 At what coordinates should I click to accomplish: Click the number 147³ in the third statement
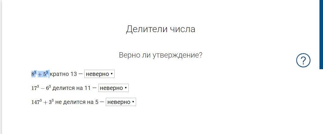click(36, 102)
